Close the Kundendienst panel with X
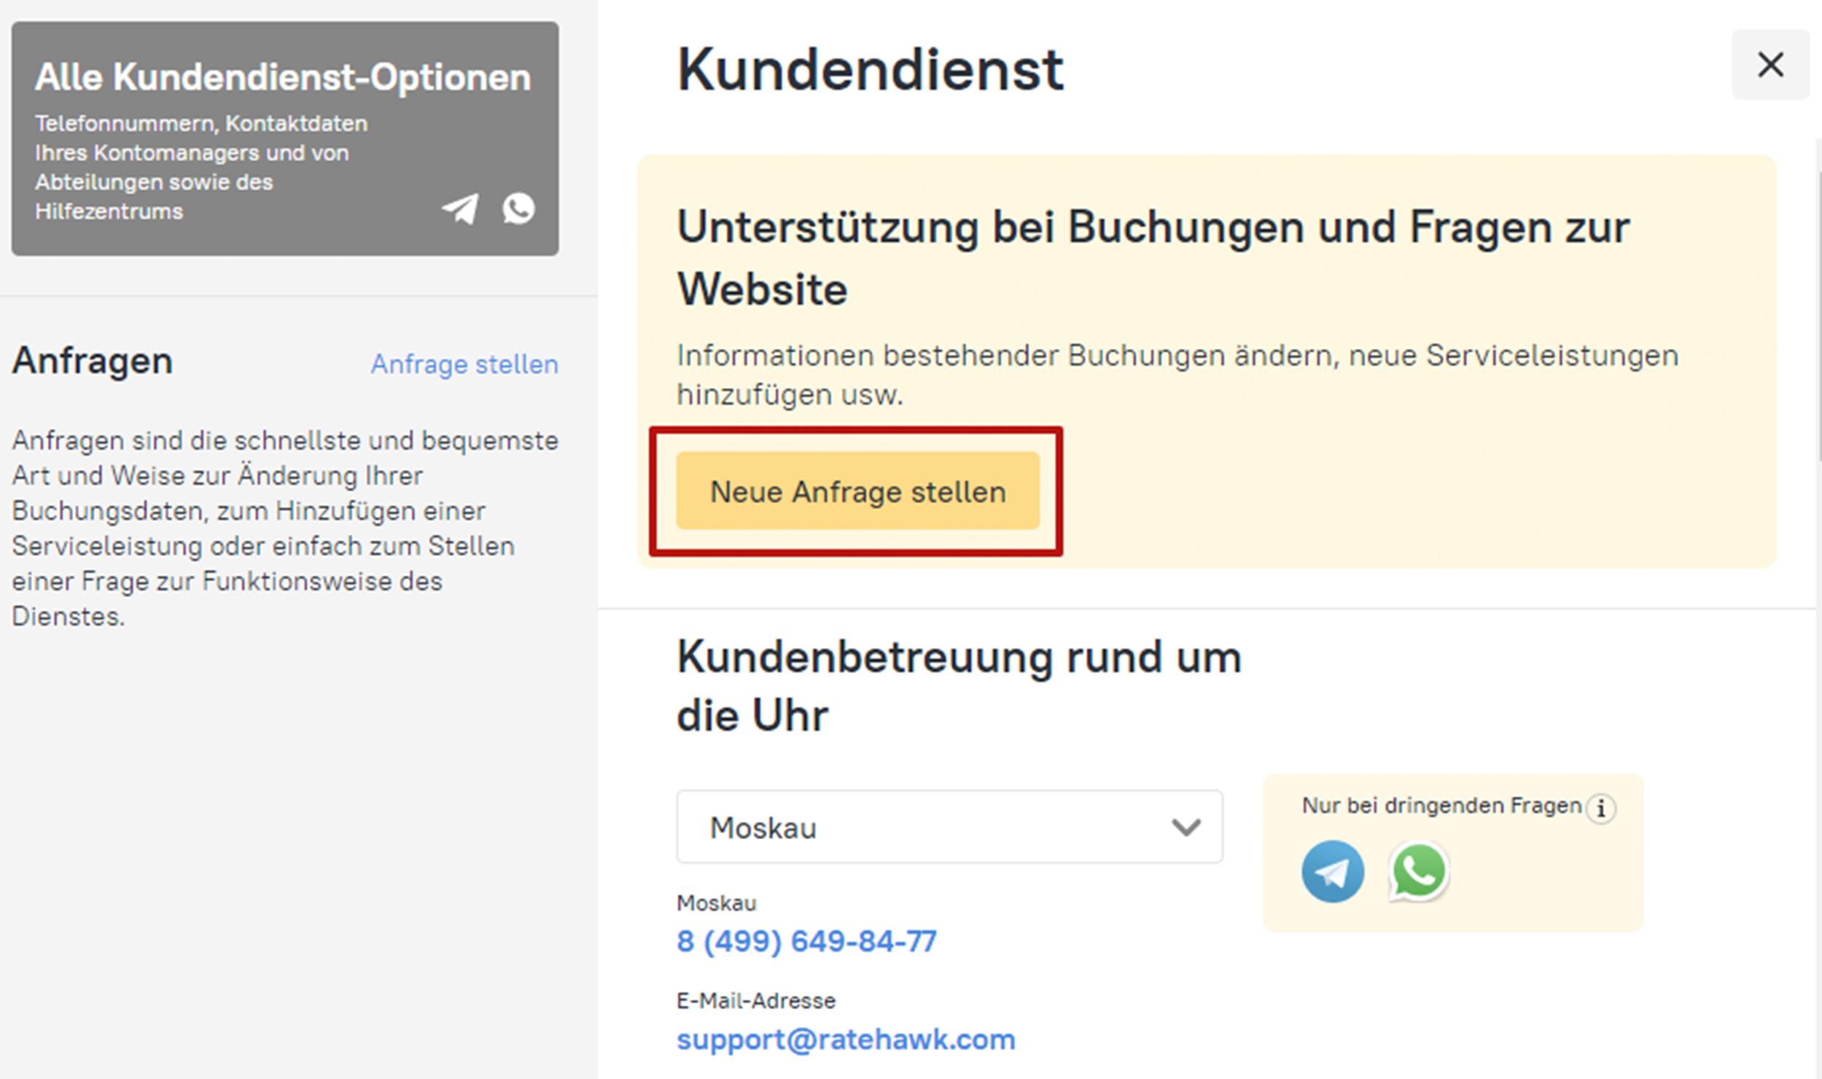This screenshot has height=1079, width=1822. click(1770, 65)
